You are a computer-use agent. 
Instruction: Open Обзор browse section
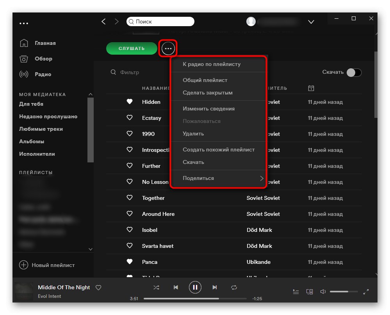(x=36, y=59)
